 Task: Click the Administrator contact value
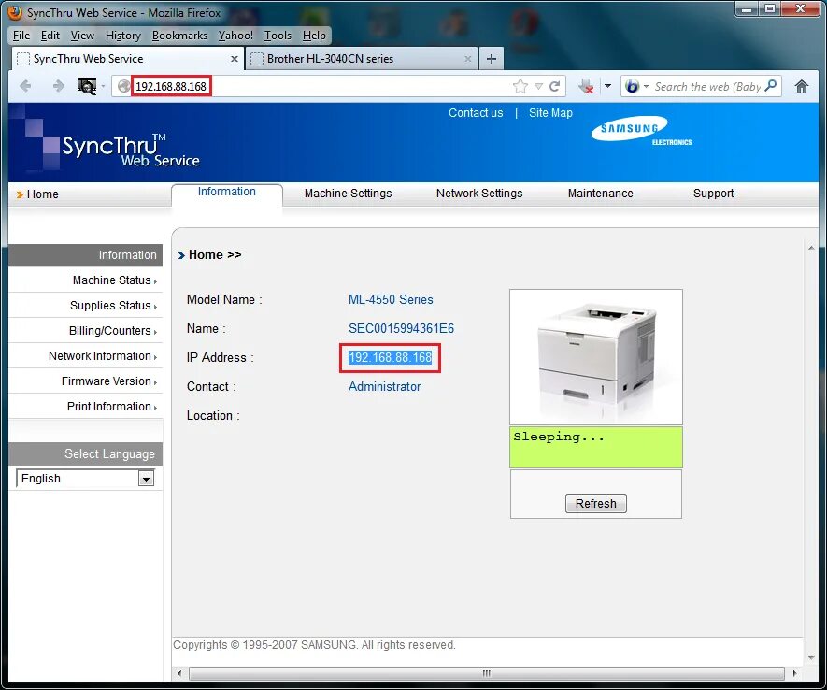pos(384,387)
